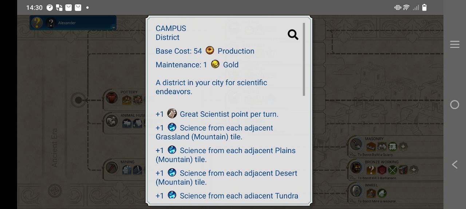This screenshot has height=209, width=466.
Task: Tap the Android home circle button
Action: coord(455,105)
